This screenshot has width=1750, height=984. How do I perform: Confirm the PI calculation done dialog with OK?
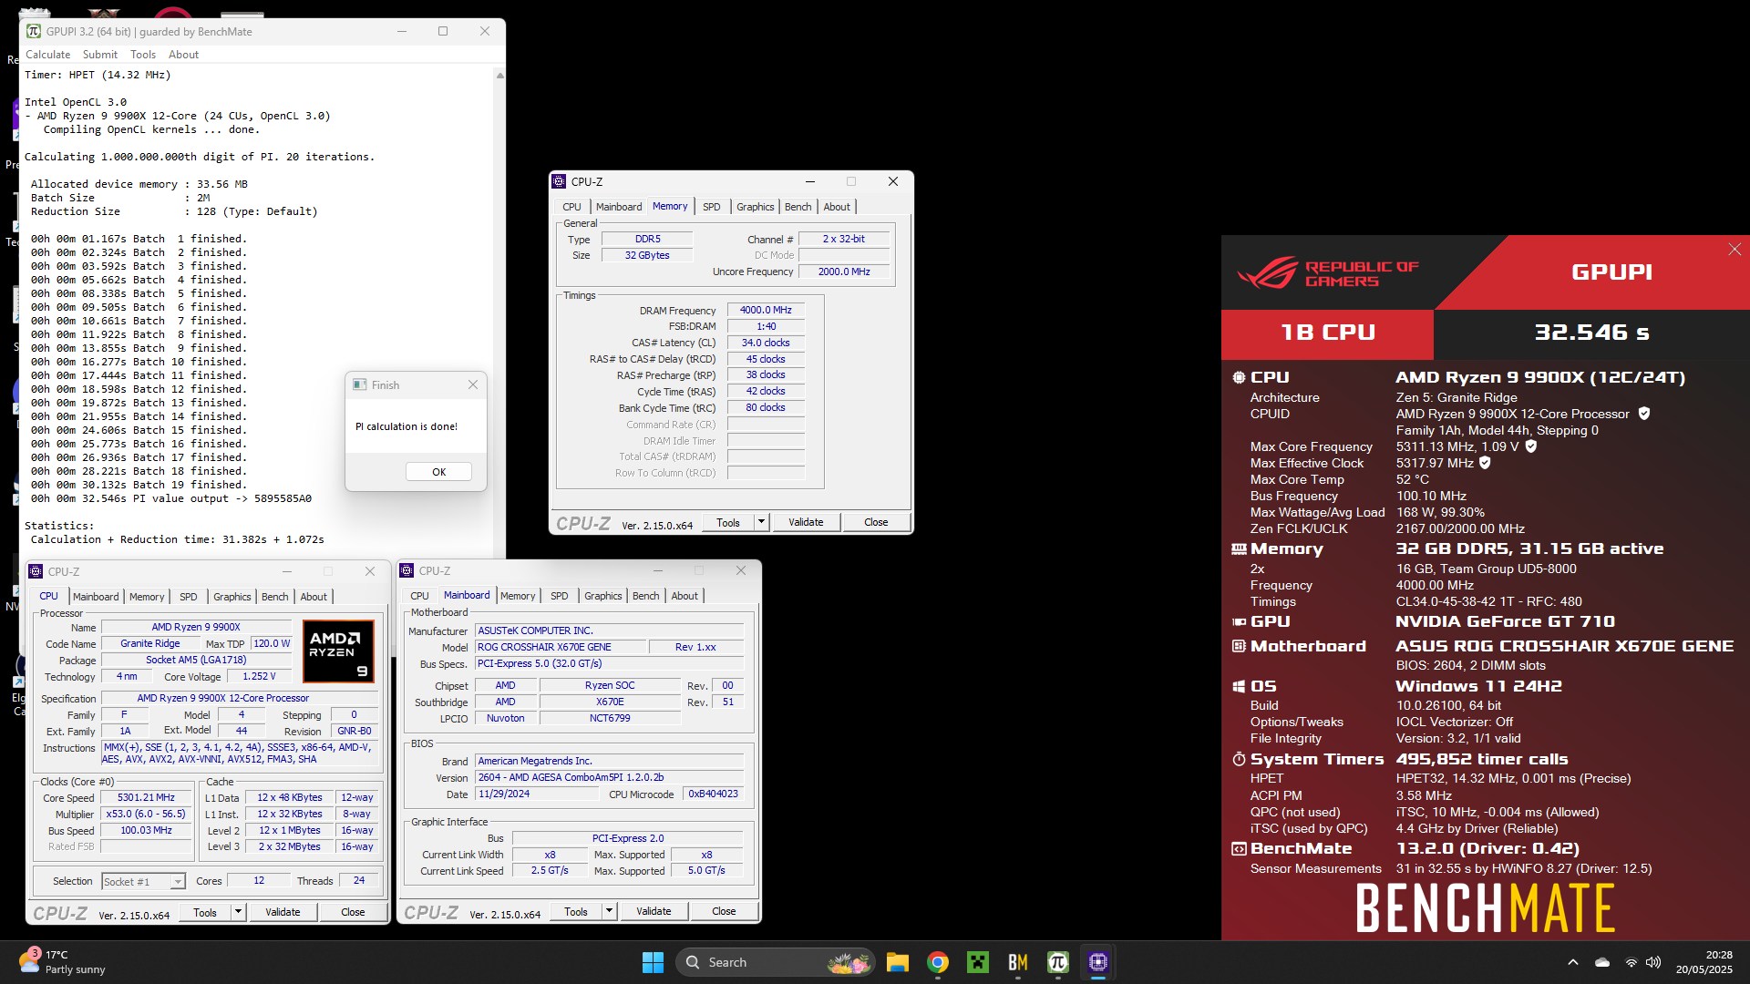coord(438,472)
